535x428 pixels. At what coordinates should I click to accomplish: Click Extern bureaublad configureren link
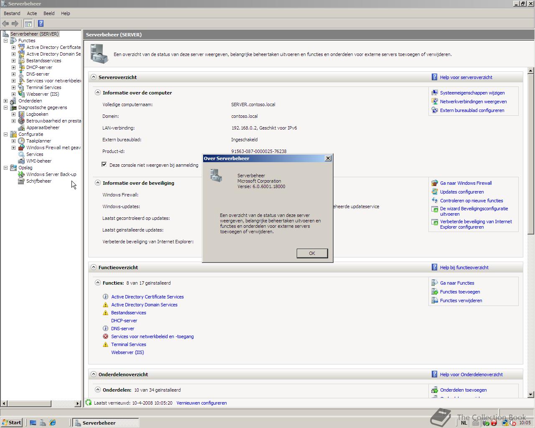coord(472,110)
